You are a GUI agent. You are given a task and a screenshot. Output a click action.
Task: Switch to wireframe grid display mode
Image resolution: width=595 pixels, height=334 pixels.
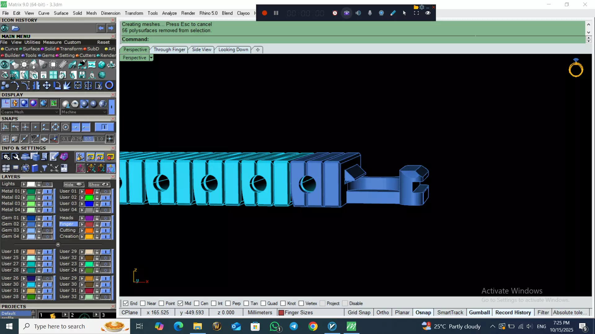pyautogui.click(x=6, y=103)
